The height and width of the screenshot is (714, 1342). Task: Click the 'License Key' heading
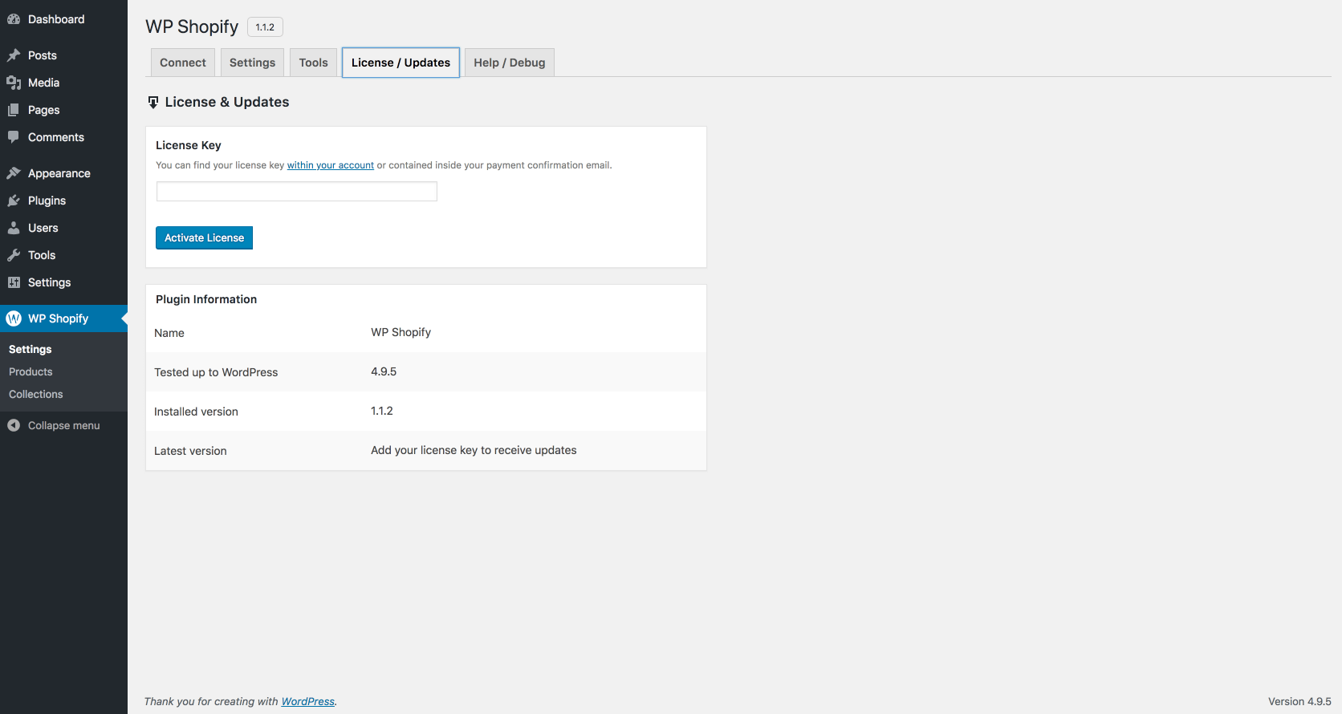click(189, 145)
